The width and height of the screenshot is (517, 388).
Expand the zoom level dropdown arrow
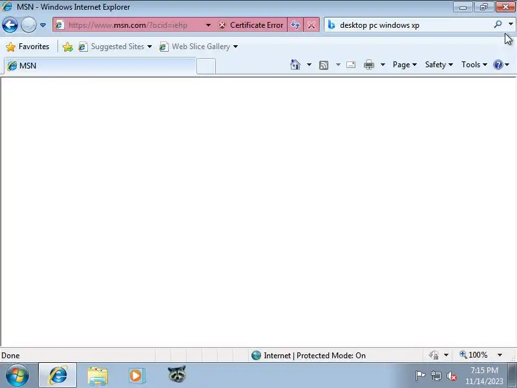pyautogui.click(x=500, y=355)
